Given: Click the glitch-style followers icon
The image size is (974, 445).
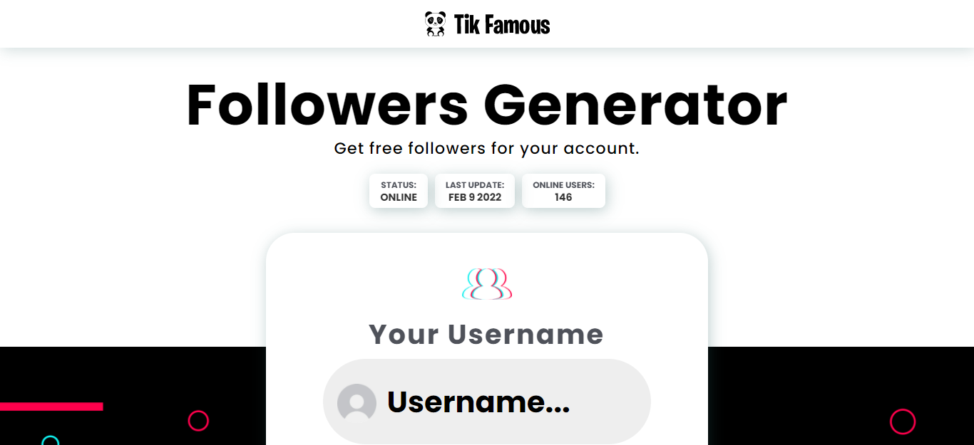Looking at the screenshot, I should click(x=487, y=283).
